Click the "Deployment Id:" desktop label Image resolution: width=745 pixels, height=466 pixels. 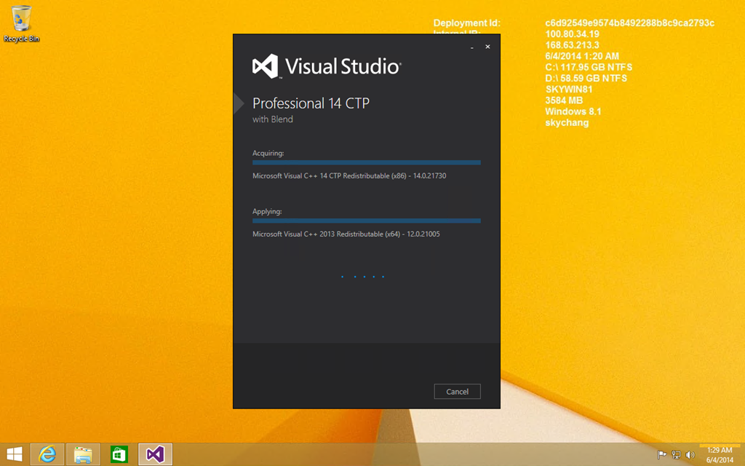(x=466, y=23)
